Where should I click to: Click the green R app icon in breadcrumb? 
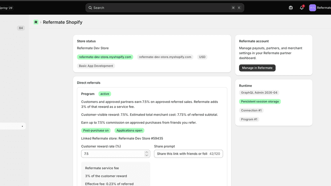click(36, 22)
